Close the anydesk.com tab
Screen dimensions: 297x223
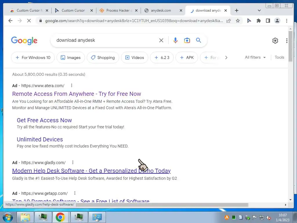181,10
